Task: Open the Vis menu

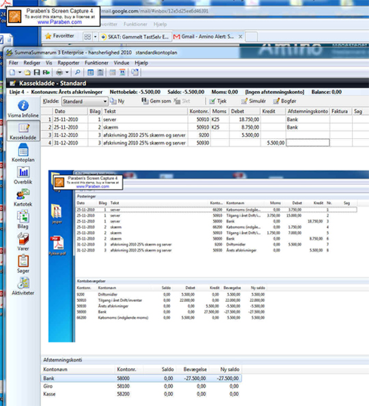Action: pyautogui.click(x=49, y=63)
